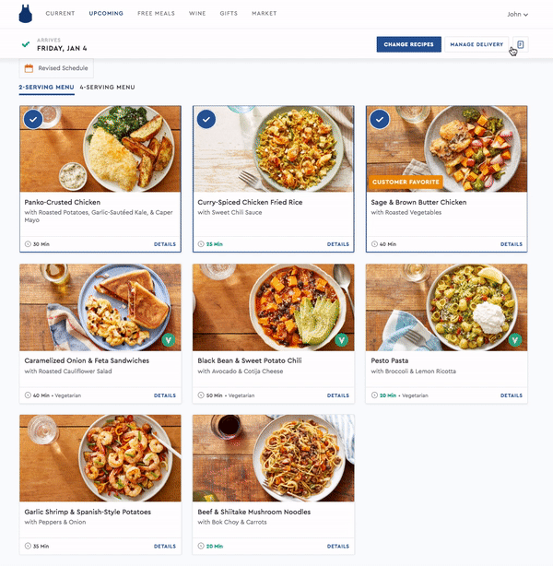
Task: Expand the John account dropdown
Action: pos(518,15)
